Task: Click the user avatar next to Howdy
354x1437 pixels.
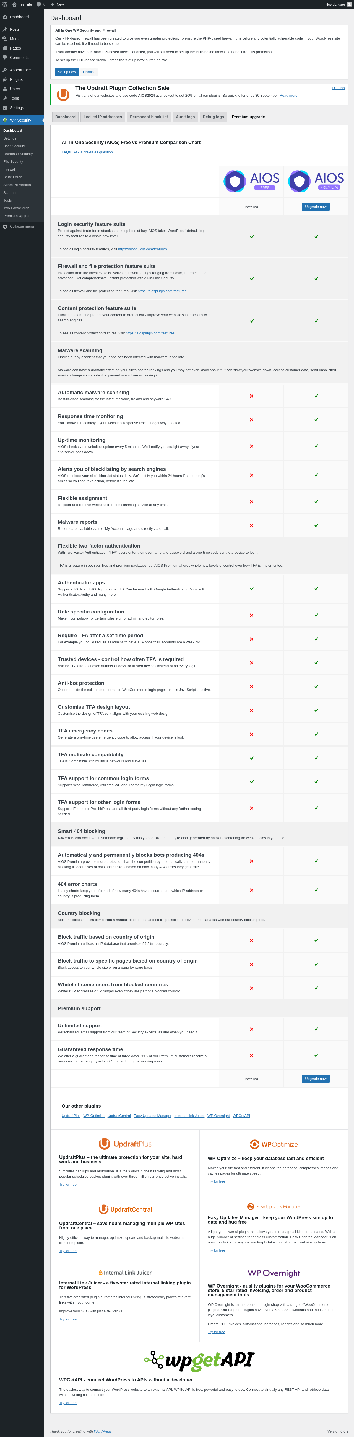Action: (349, 4)
